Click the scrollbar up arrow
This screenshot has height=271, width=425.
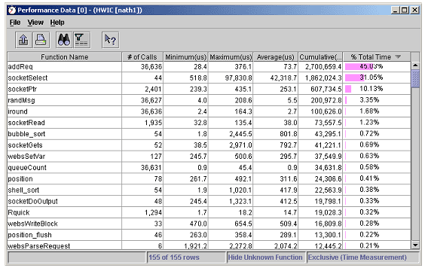pos(415,65)
